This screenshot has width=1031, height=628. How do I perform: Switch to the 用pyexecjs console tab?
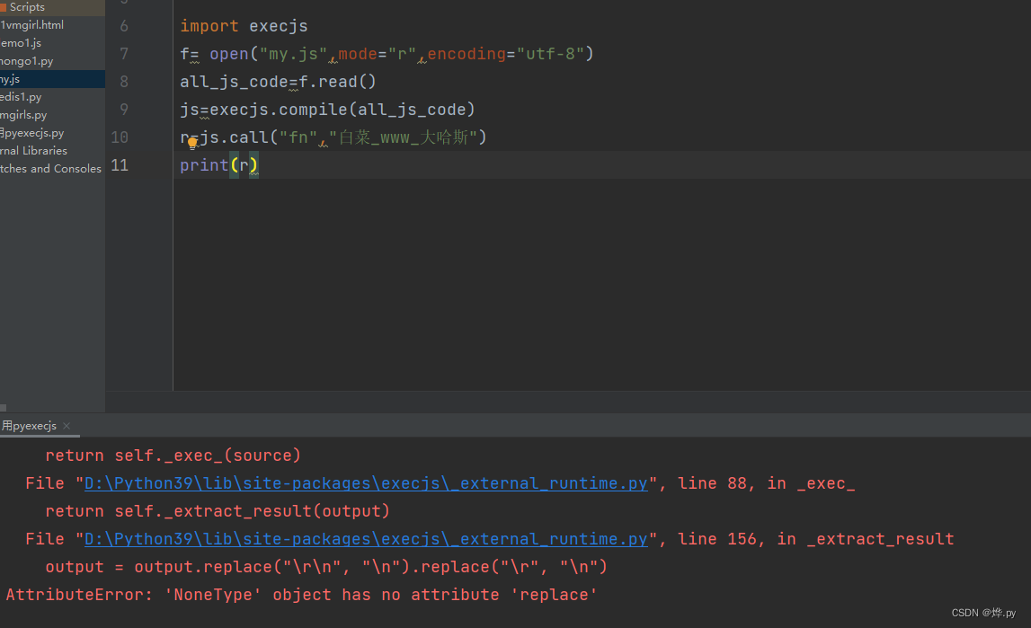(x=29, y=425)
